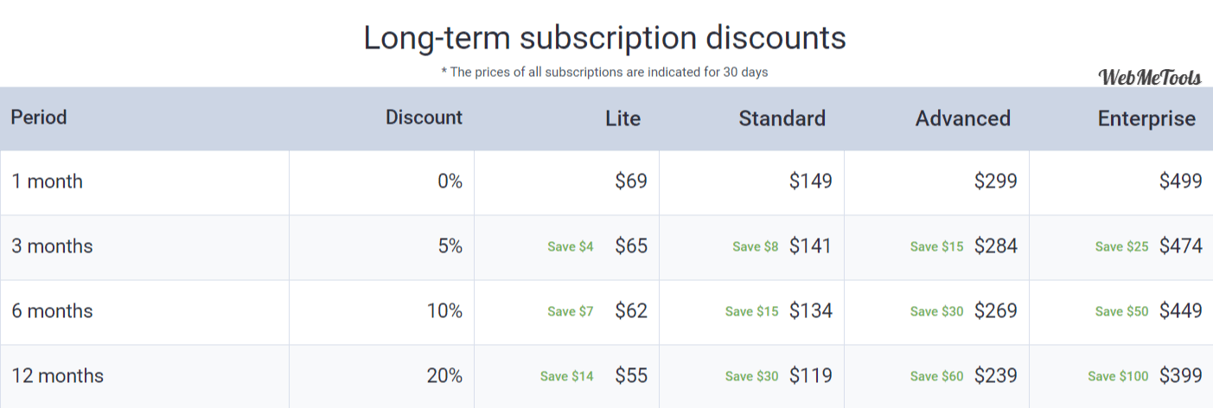1213x408 pixels.
Task: Click the $499 Enterprise monthly price
Action: [1181, 182]
